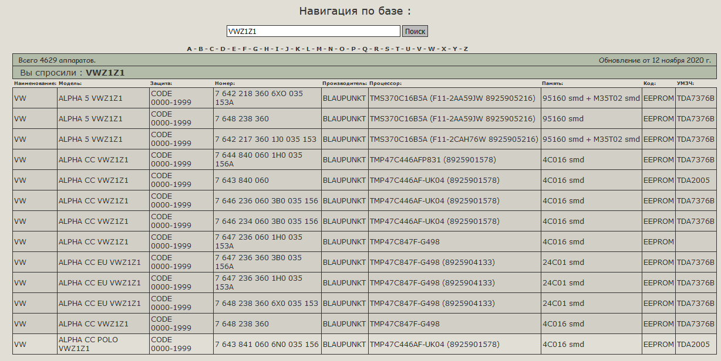Click the Наименование column header

point(35,83)
